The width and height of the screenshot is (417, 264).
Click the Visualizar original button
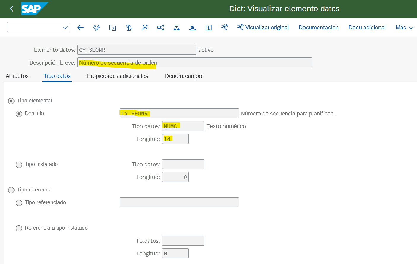coord(263,28)
